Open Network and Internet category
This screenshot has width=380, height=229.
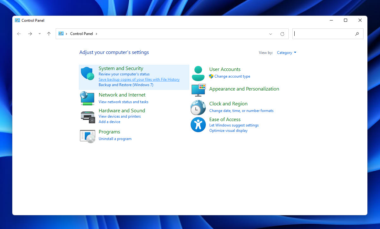pyautogui.click(x=122, y=95)
